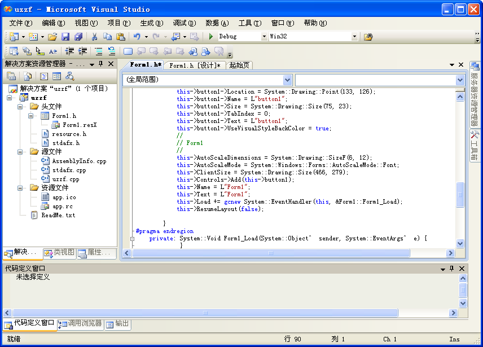Collapse the 源文件 folder node
The image size is (483, 347).
point(20,152)
